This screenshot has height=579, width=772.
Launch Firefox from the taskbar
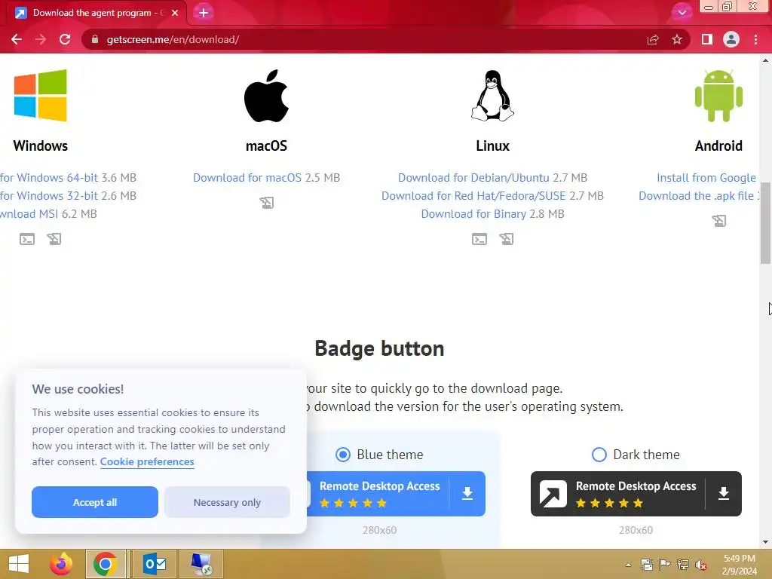(x=61, y=564)
